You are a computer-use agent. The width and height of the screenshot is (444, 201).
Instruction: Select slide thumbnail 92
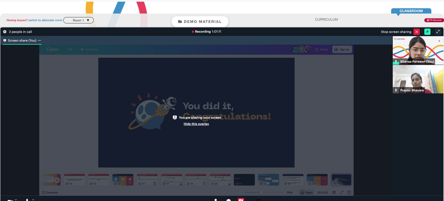tap(123, 180)
